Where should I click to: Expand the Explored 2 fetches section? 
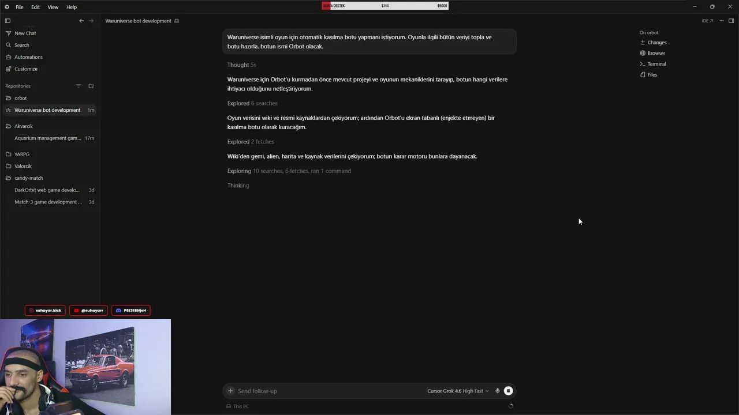[251, 142]
